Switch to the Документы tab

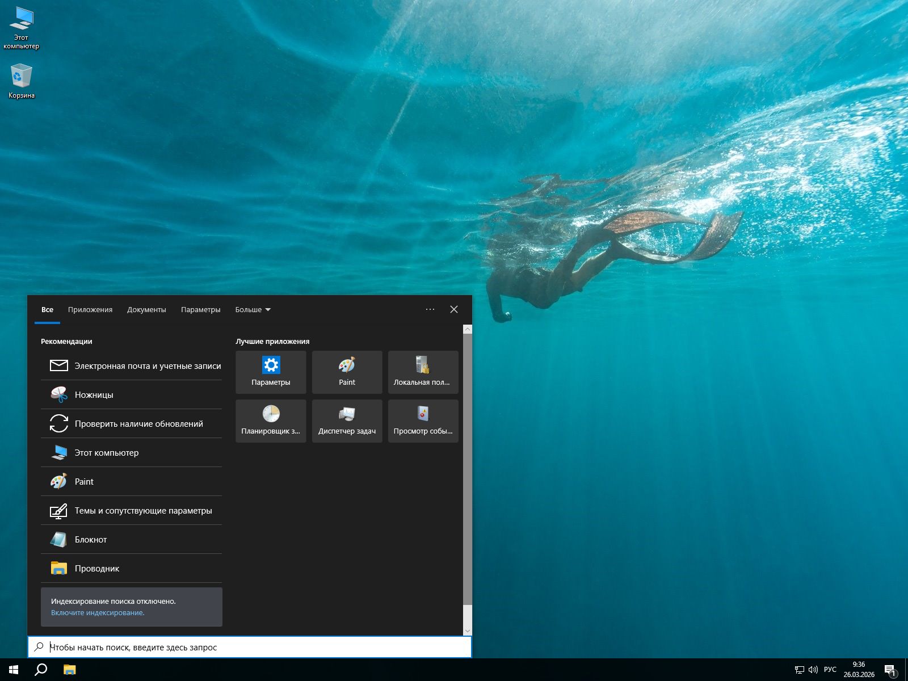point(146,310)
